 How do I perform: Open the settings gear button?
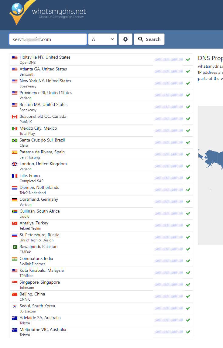125,39
